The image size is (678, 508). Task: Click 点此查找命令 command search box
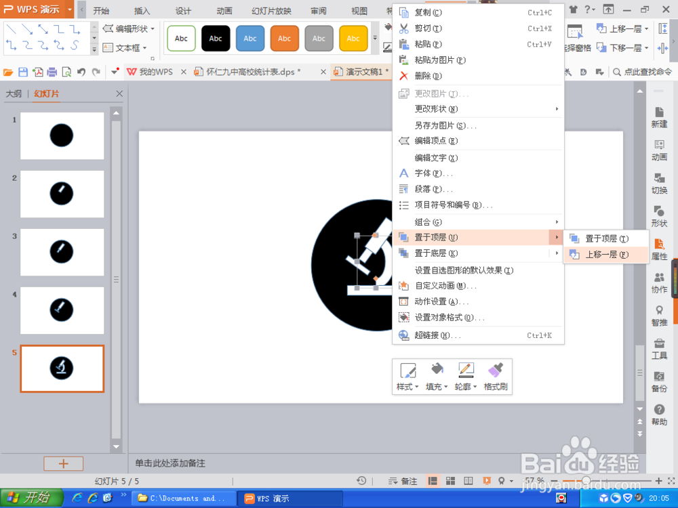tap(642, 72)
